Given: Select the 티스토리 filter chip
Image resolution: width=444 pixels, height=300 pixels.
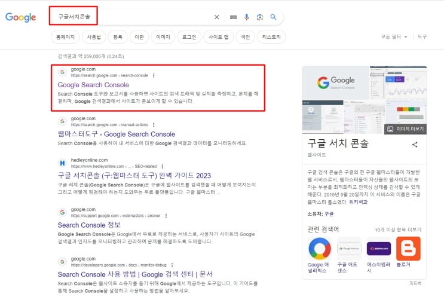Looking at the screenshot, I should point(271,37).
